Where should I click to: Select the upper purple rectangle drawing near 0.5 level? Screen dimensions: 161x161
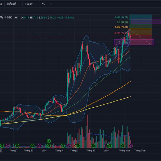pyautogui.click(x=146, y=21)
